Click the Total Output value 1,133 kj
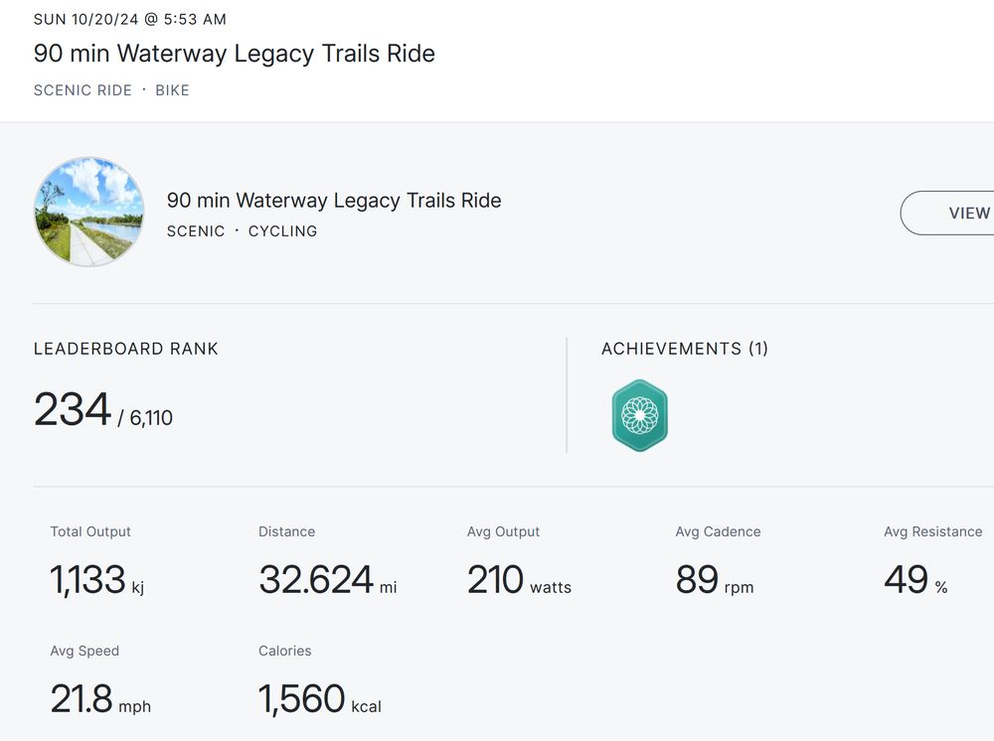Image resolution: width=994 pixels, height=741 pixels. (97, 580)
